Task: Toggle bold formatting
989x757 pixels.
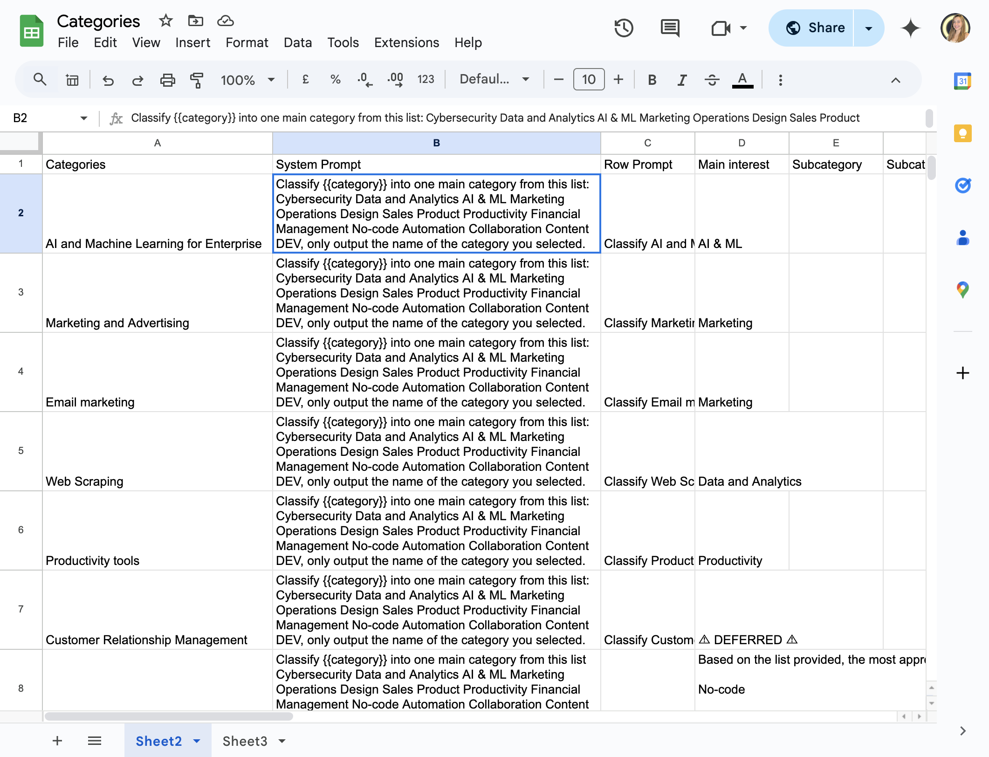Action: click(652, 80)
